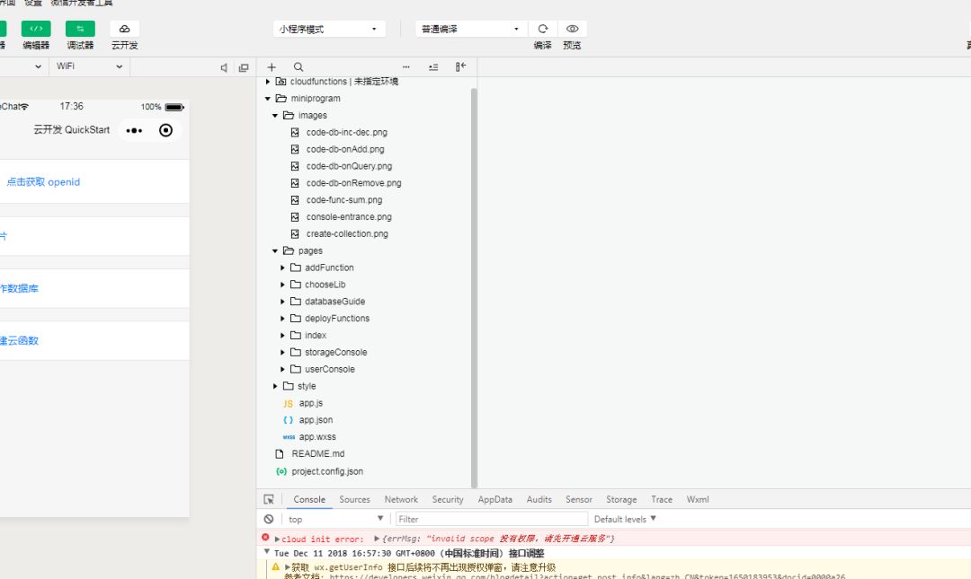Open project.config.json config icon
This screenshot has width=971, height=579.
[x=281, y=471]
